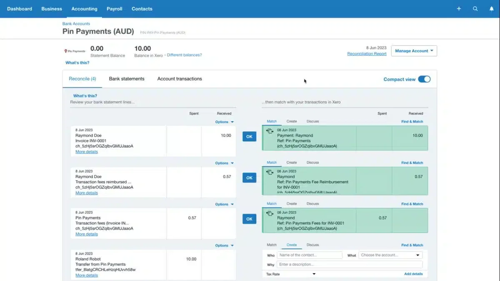Click transfer icon on Payment: Raymond match

point(270,131)
